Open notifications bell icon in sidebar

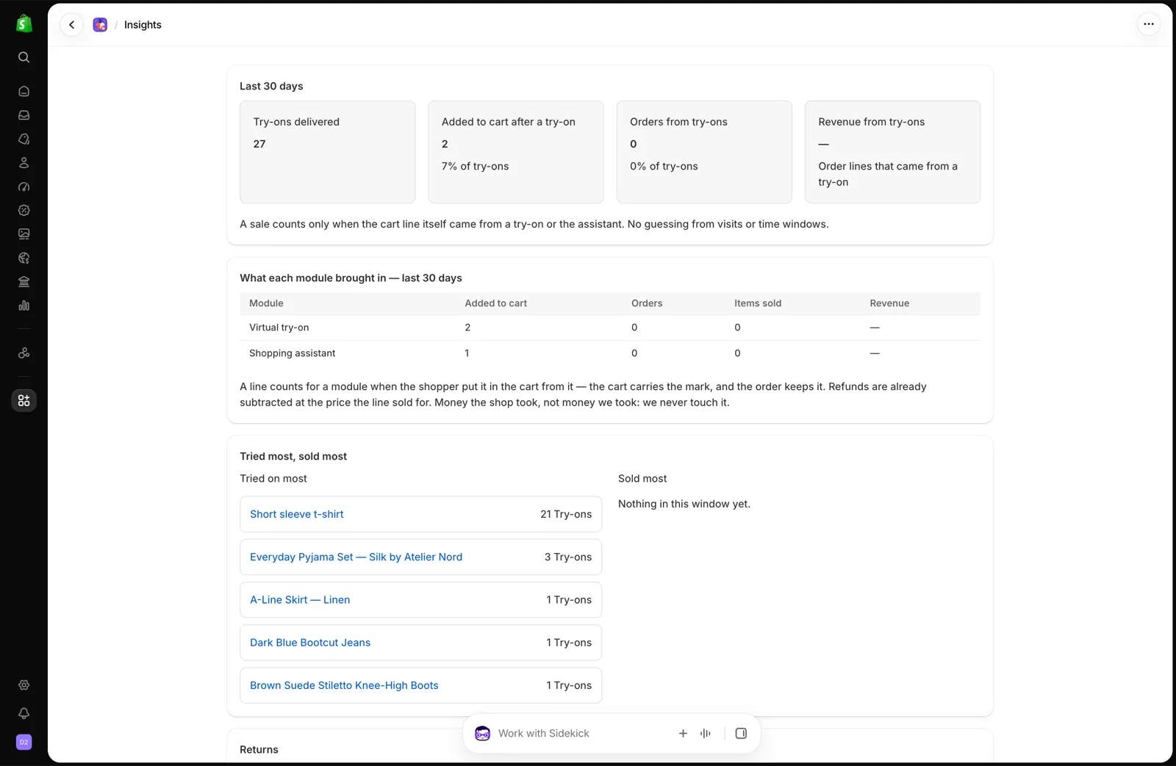(24, 713)
